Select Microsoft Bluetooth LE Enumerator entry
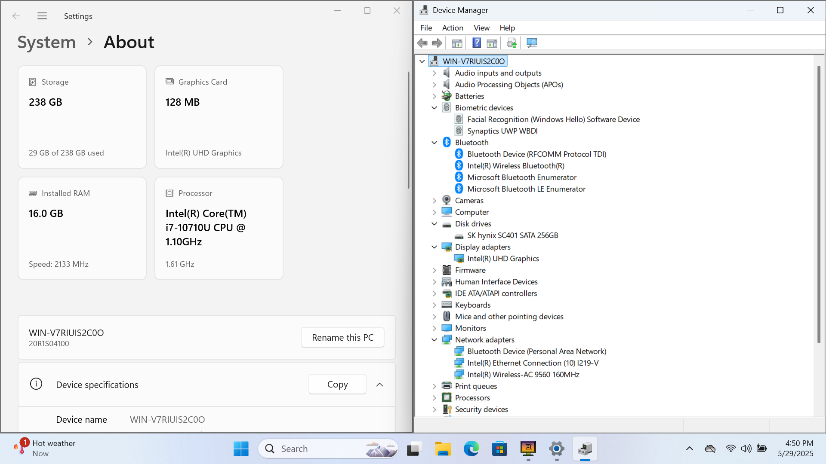Viewport: 826px width, 464px height. pos(526,189)
